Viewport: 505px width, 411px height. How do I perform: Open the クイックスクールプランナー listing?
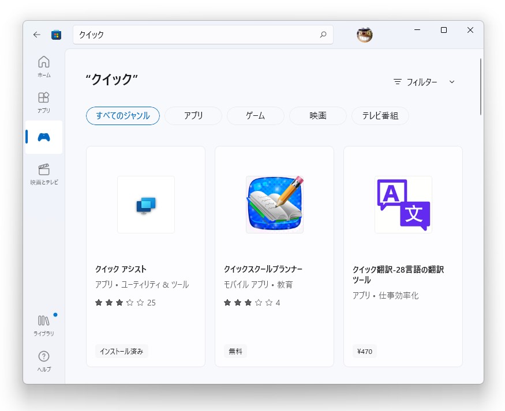[274, 257]
